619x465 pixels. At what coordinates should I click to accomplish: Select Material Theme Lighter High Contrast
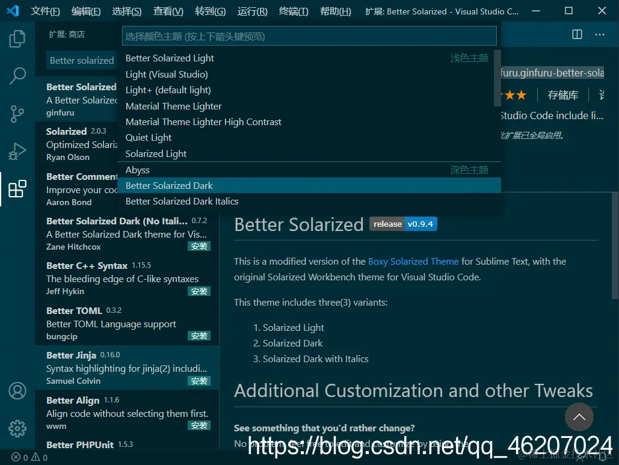[309, 122]
